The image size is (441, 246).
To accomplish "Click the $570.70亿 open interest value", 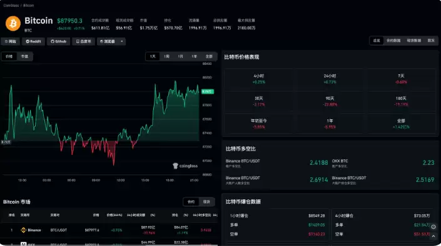I will coord(173,28).
